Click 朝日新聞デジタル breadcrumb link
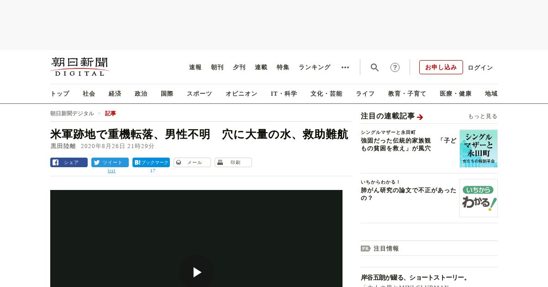The width and height of the screenshot is (548, 287). click(x=72, y=113)
